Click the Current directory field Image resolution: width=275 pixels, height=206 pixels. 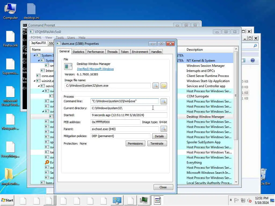(x=129, y=108)
